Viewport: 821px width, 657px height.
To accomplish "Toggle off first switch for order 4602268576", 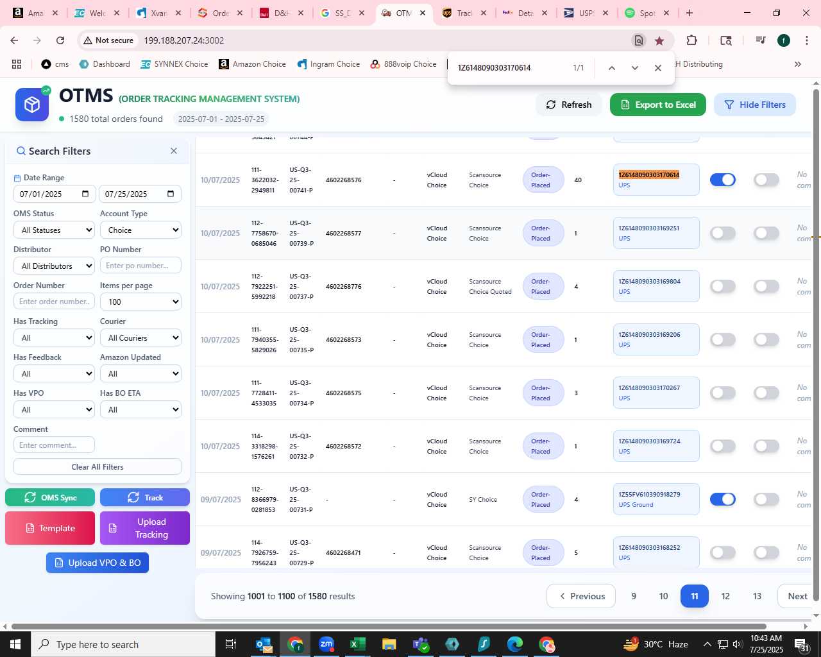I will pos(723,180).
